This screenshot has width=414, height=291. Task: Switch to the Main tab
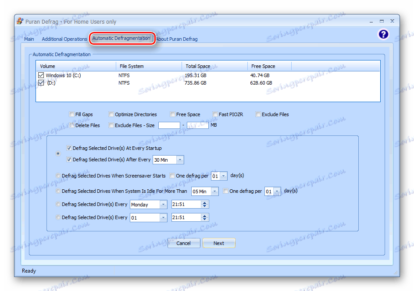(x=29, y=39)
